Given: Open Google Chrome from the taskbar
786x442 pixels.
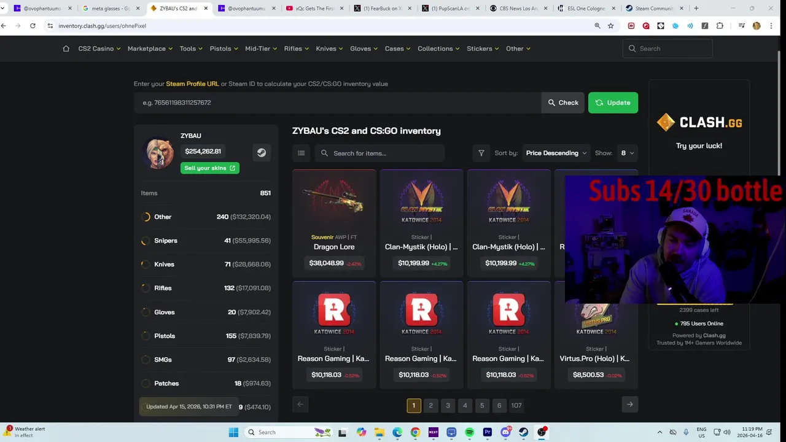Looking at the screenshot, I should (x=415, y=432).
